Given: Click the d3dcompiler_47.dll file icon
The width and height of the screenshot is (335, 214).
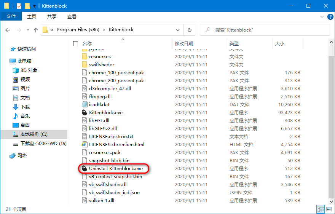Looking at the screenshot, I should [x=85, y=88].
